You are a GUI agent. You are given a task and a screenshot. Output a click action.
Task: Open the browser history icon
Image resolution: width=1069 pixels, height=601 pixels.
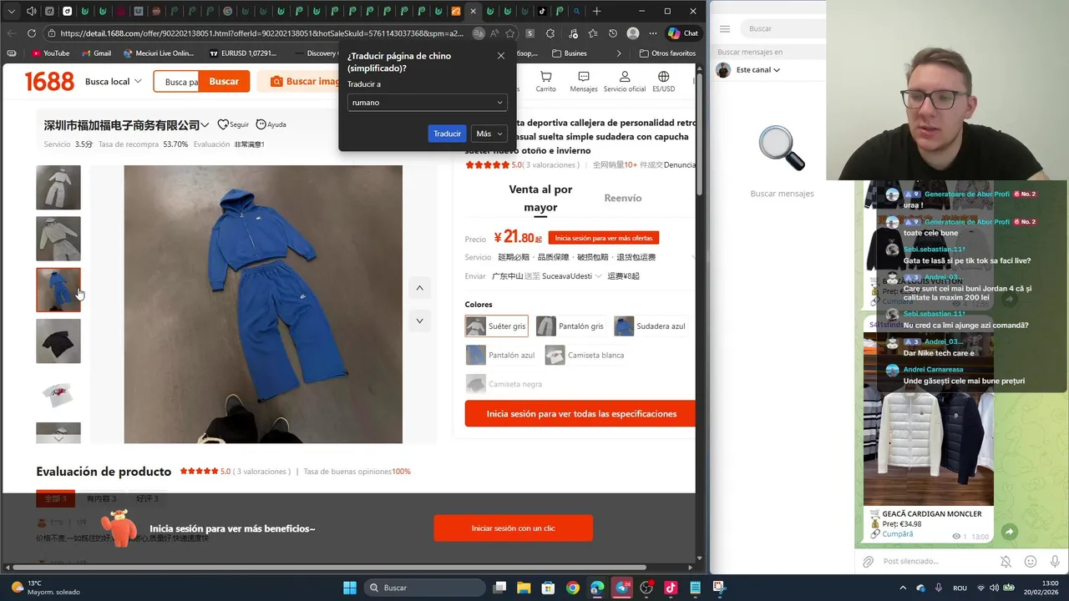click(x=613, y=33)
